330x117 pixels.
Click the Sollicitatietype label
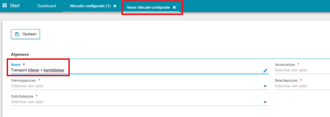[22, 96]
